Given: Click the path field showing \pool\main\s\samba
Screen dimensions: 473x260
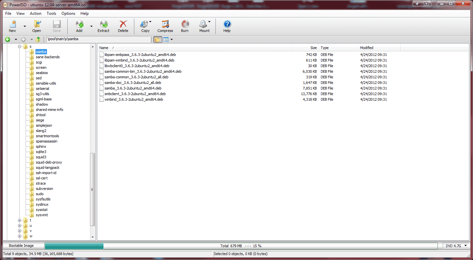Looking at the screenshot, I should click(x=98, y=39).
